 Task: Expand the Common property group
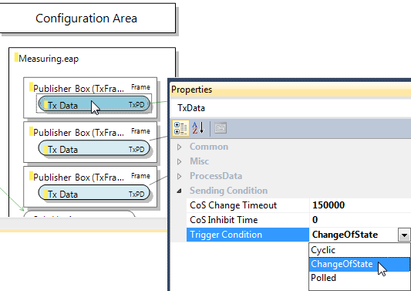[x=180, y=147]
